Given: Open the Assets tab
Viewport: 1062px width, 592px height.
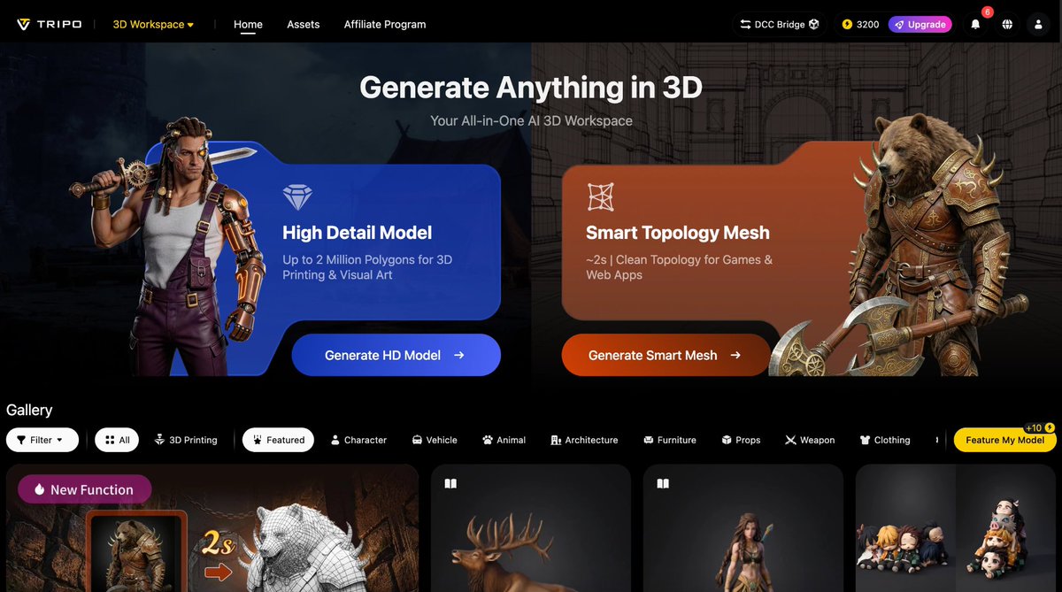Looking at the screenshot, I should pyautogui.click(x=303, y=24).
